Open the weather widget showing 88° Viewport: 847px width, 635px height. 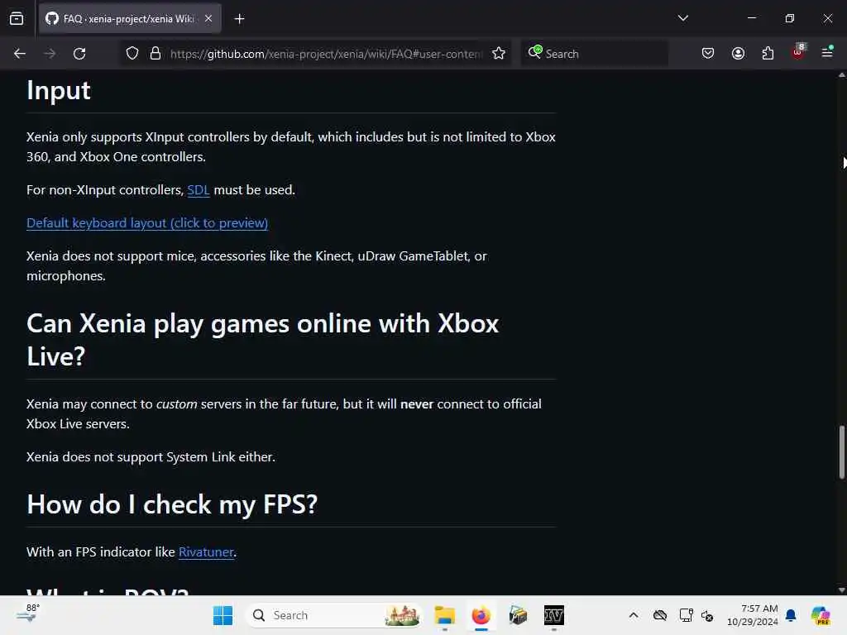28,614
